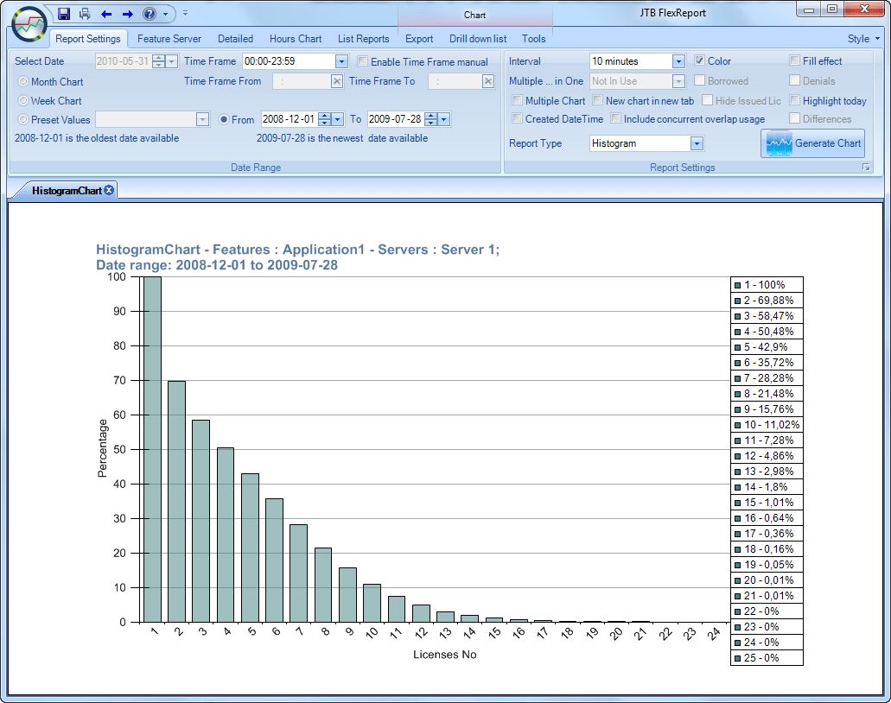The height and width of the screenshot is (703, 891).
Task: Expand the Time Frame dropdown 00:00-23:59
Action: 340,61
